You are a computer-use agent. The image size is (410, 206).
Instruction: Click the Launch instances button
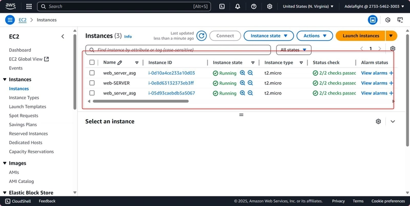[361, 36]
